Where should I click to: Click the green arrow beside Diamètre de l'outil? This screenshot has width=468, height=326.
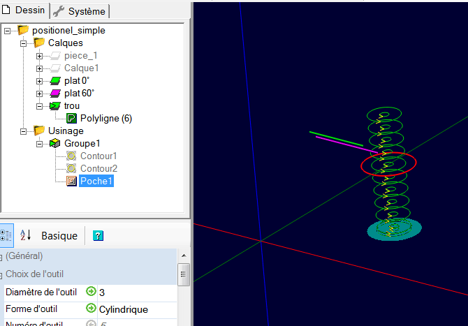click(x=91, y=292)
